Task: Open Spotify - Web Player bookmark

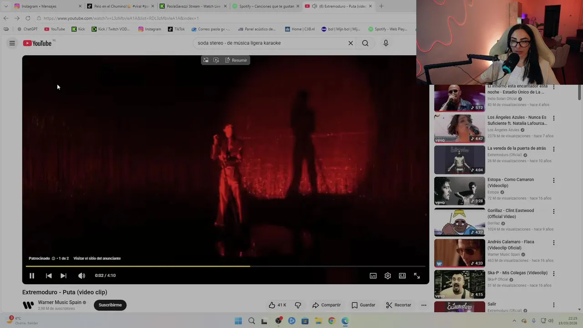Action: 388,29
